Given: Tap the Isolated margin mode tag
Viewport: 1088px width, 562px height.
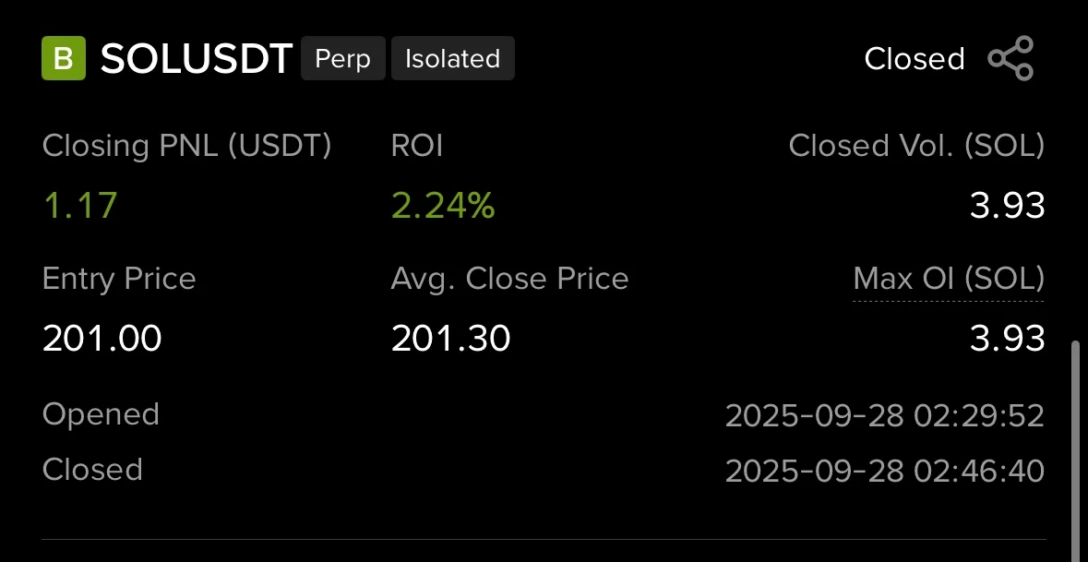Looking at the screenshot, I should click(452, 59).
